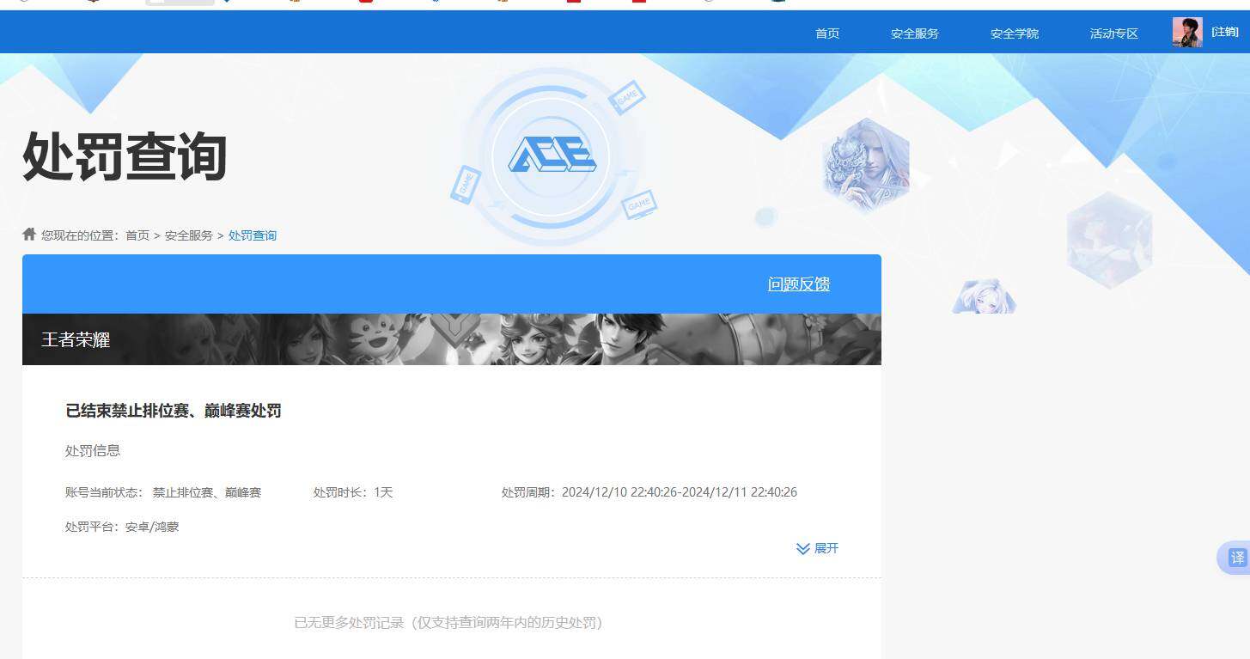Click the 王者荣耀 game banner artwork
Viewport: 1250px width, 659px height.
[451, 339]
